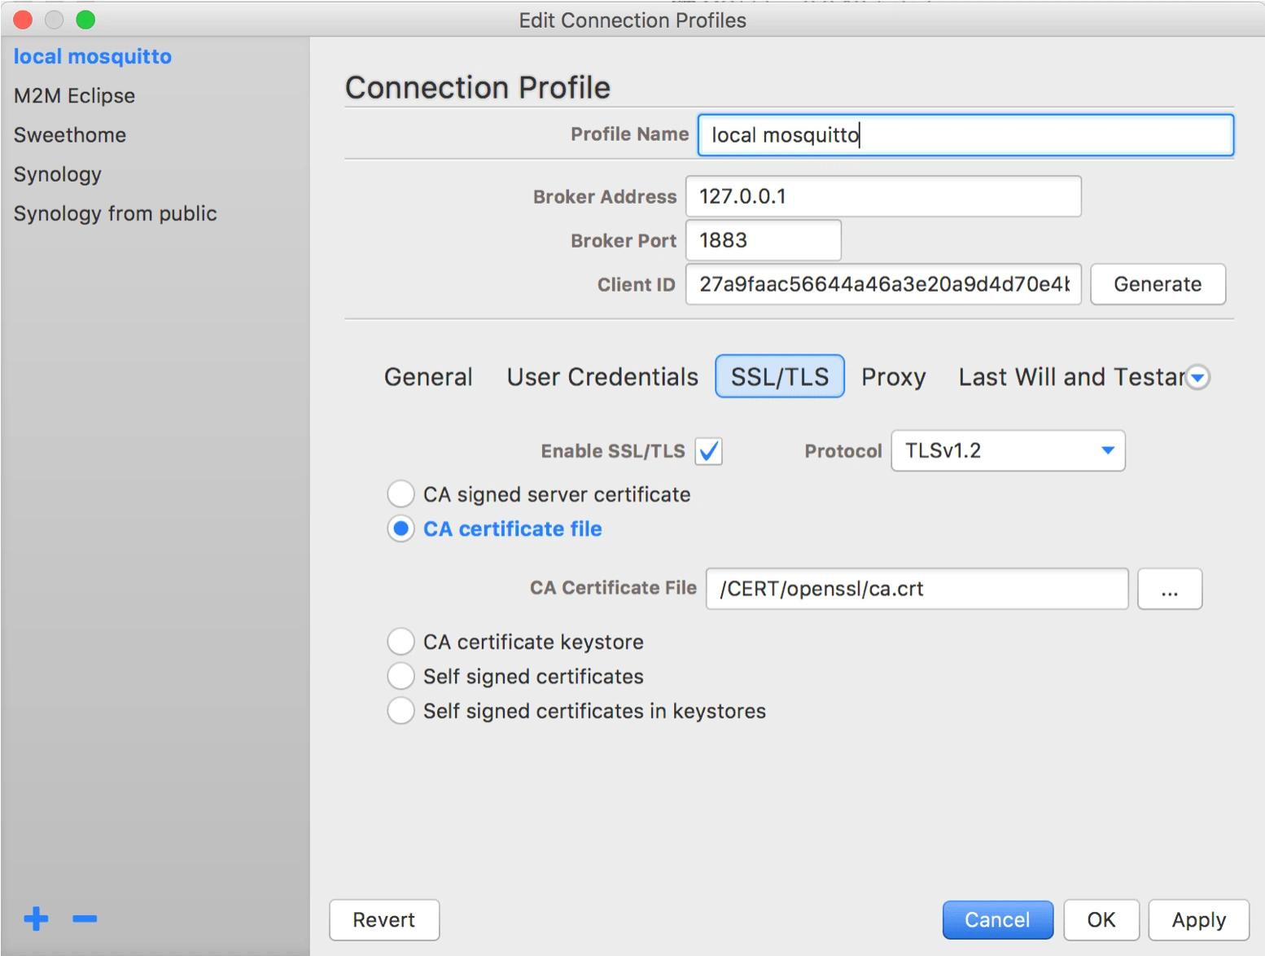Click the Apply button
This screenshot has height=956, width=1265.
pyautogui.click(x=1198, y=919)
